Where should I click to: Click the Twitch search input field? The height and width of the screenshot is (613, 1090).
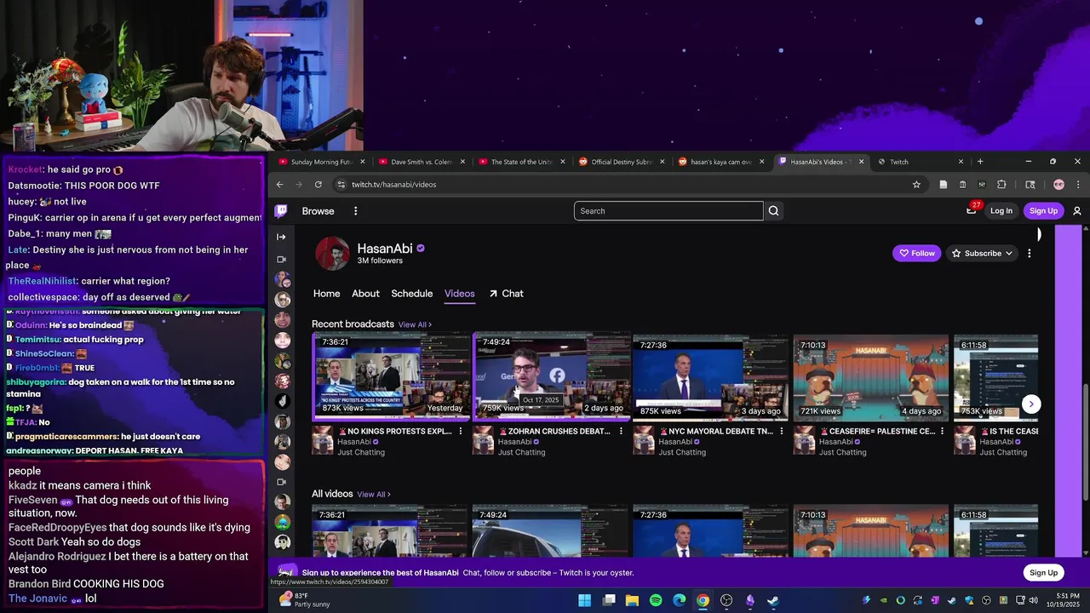(x=668, y=211)
